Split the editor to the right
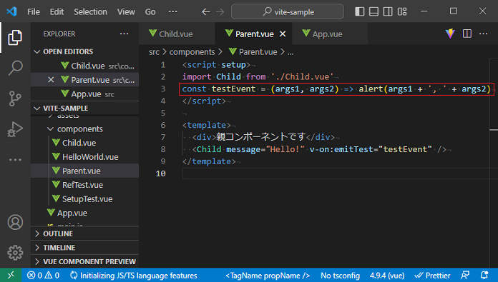This screenshot has width=498, height=282. (467, 34)
